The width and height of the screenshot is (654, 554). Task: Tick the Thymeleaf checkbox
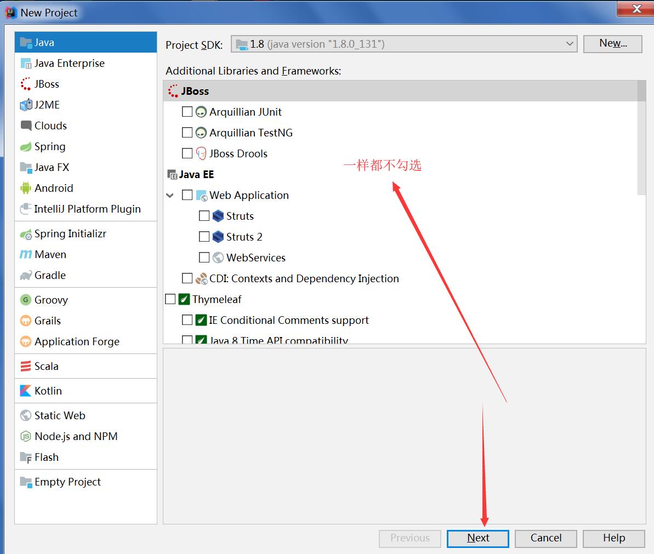pyautogui.click(x=170, y=299)
